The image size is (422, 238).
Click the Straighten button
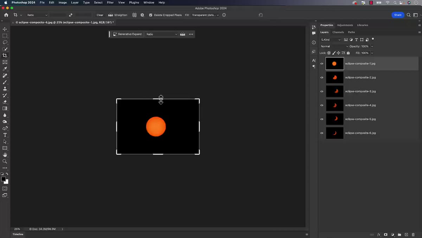[x=118, y=15]
